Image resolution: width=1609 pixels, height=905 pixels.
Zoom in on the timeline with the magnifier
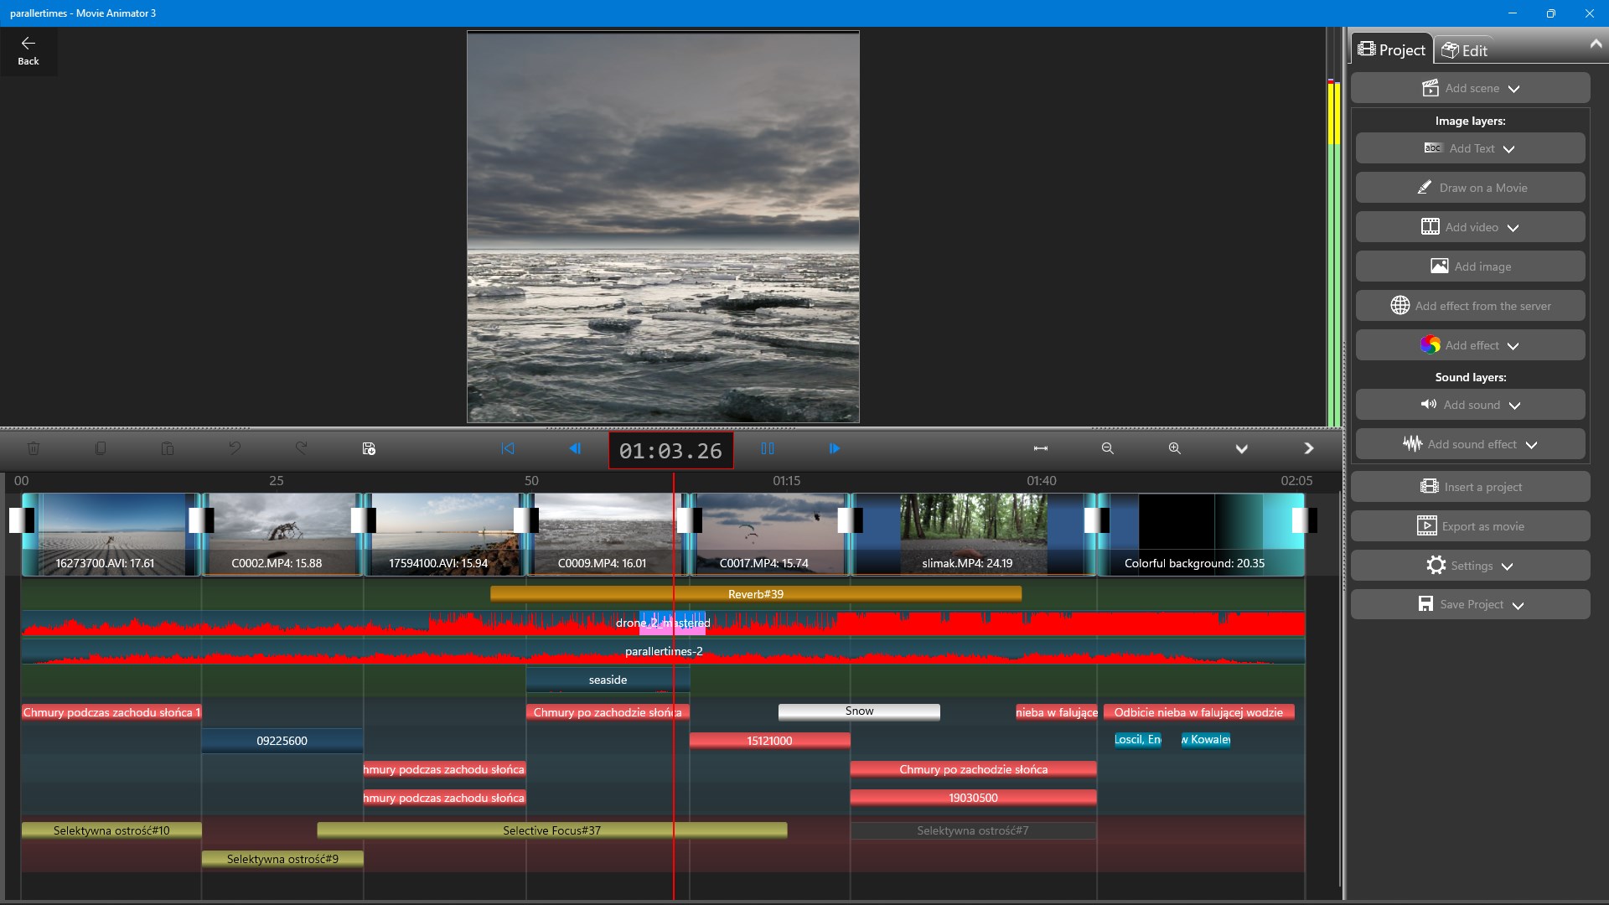[1174, 448]
